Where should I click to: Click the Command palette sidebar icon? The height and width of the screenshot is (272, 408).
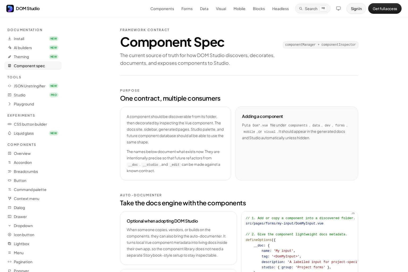10,189
